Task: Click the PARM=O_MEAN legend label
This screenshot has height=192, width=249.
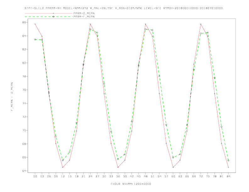Action: [x=84, y=13]
